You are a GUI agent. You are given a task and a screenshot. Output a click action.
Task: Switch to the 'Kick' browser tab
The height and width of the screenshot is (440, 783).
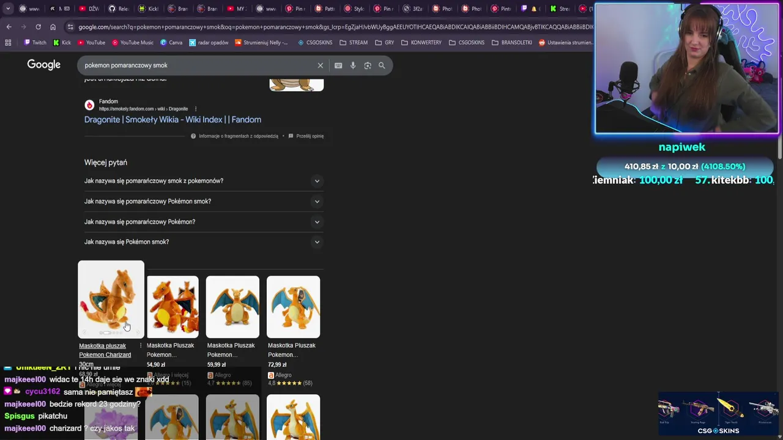click(148, 9)
